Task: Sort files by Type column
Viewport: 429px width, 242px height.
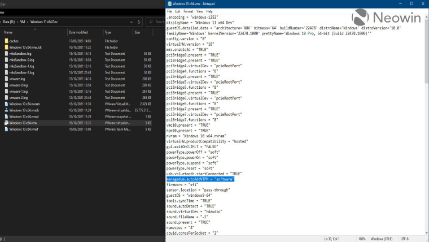Action: [108, 32]
